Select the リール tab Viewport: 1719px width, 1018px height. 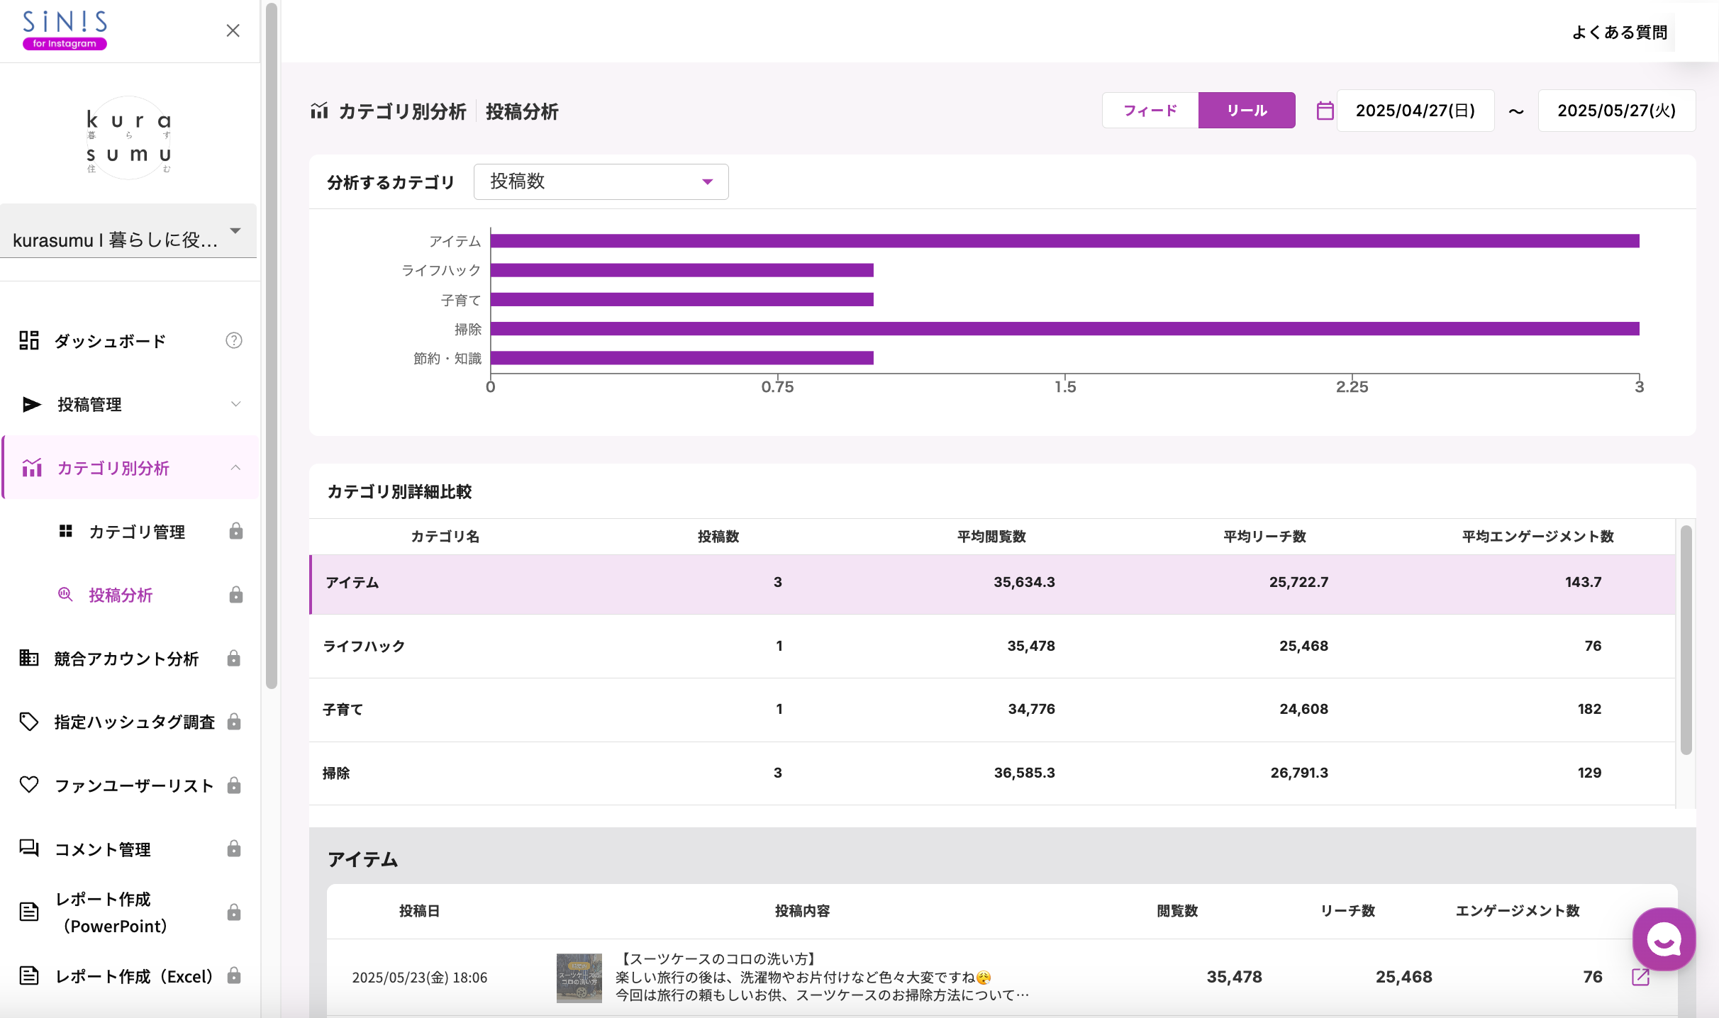(x=1246, y=110)
